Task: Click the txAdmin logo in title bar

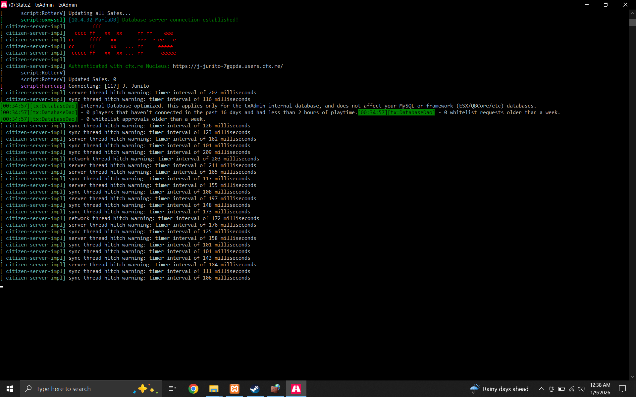Action: pos(4,5)
